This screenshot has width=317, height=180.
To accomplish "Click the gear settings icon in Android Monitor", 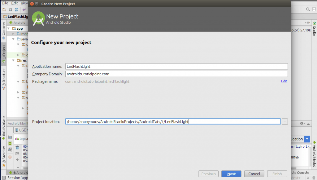I will coord(302,123).
